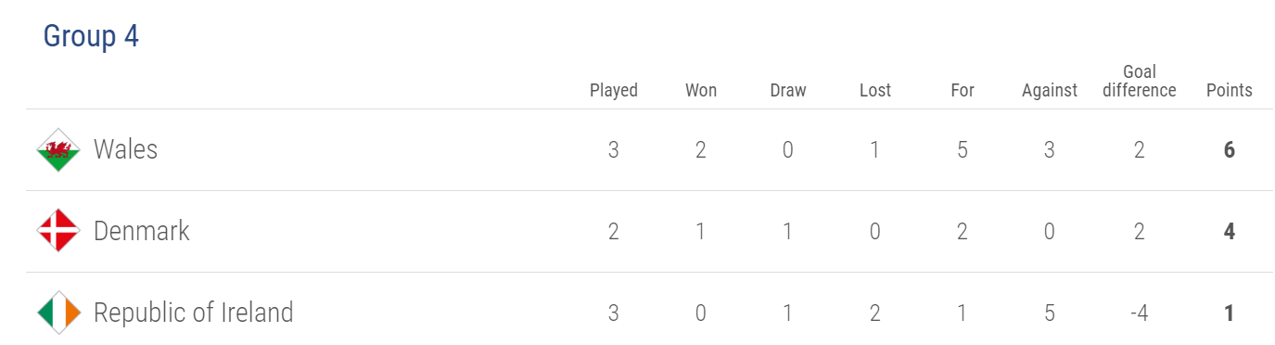Click the Played column header
This screenshot has height=345, width=1275.
[614, 90]
